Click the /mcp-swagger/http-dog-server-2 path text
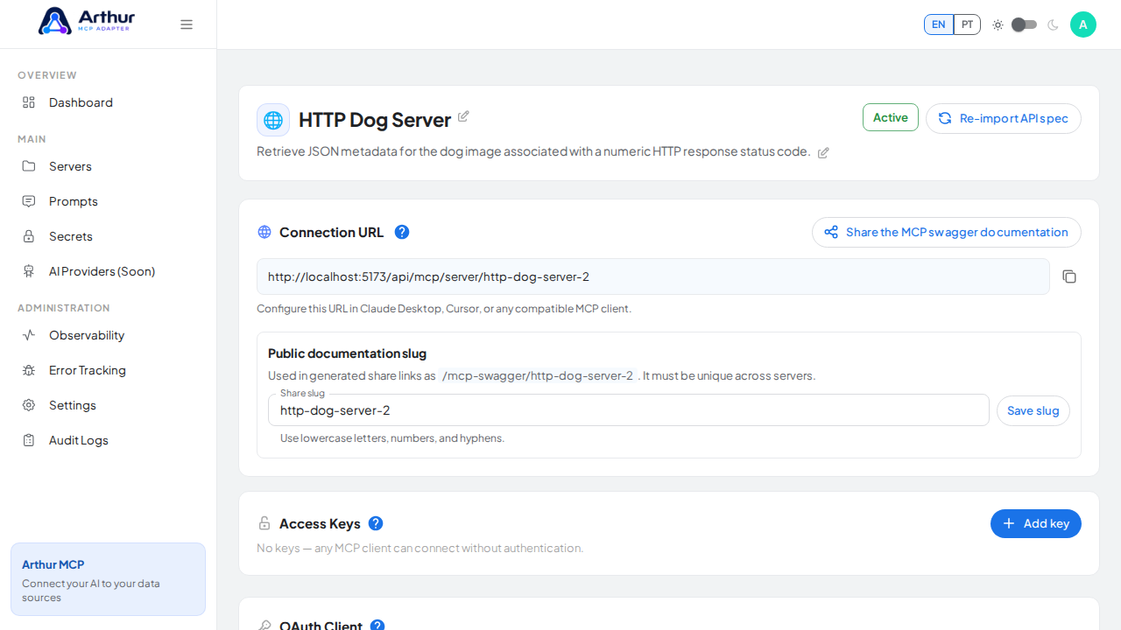 click(538, 375)
